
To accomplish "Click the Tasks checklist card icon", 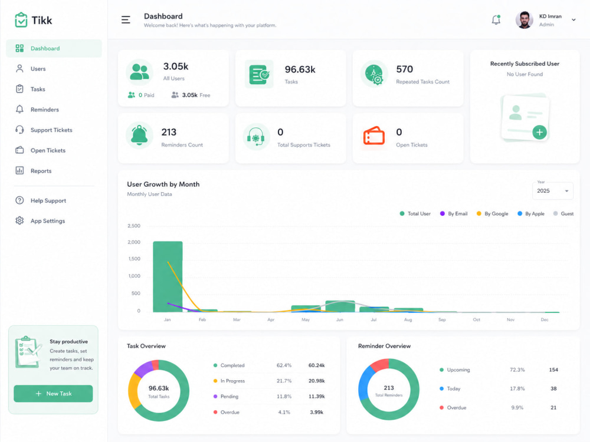I will 259,74.
